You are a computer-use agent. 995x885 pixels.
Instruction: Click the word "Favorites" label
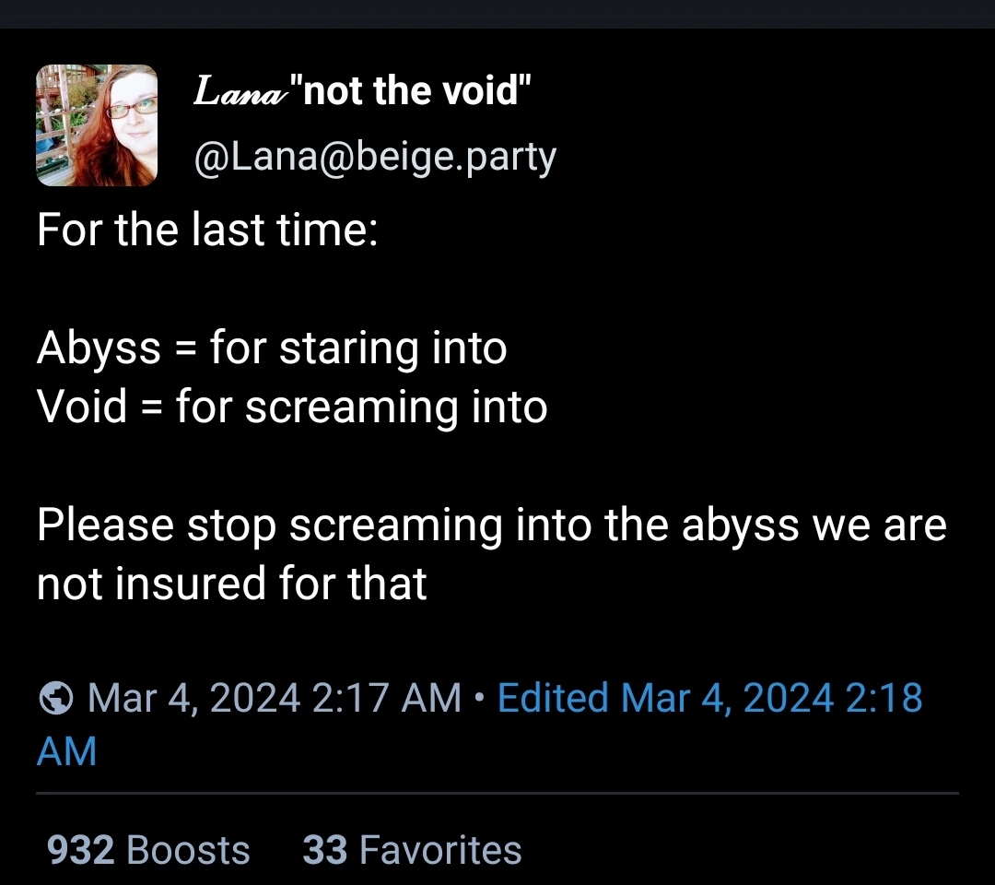(439, 850)
